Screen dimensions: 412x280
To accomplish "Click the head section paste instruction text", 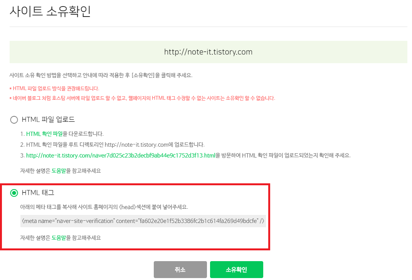I will click(x=104, y=207).
